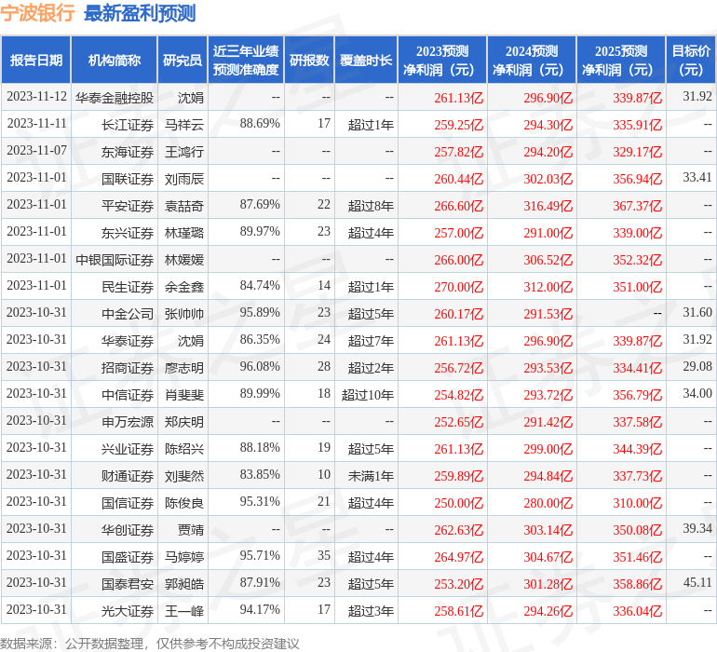Click the 252.65亿 profit forecast

pos(459,421)
